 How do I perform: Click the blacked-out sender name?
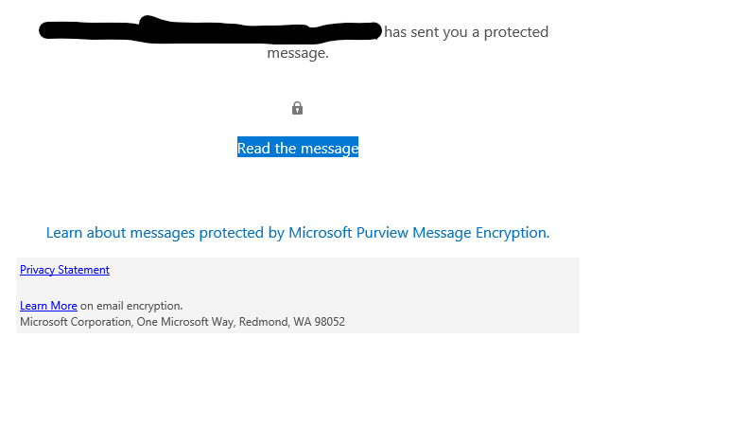[x=210, y=29]
